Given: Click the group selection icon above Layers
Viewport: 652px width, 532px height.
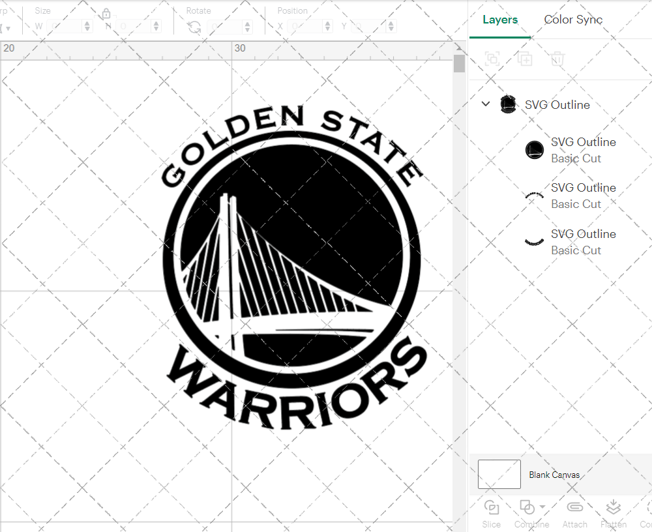Looking at the screenshot, I should 492,59.
